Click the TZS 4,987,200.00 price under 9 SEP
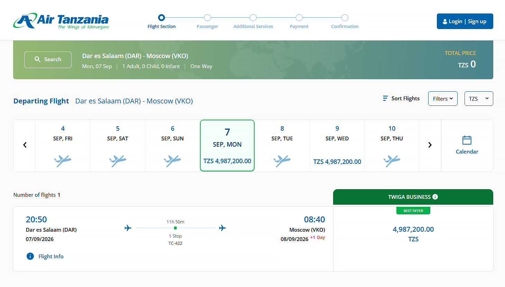Viewport: 505px width, 287px height. (x=337, y=161)
